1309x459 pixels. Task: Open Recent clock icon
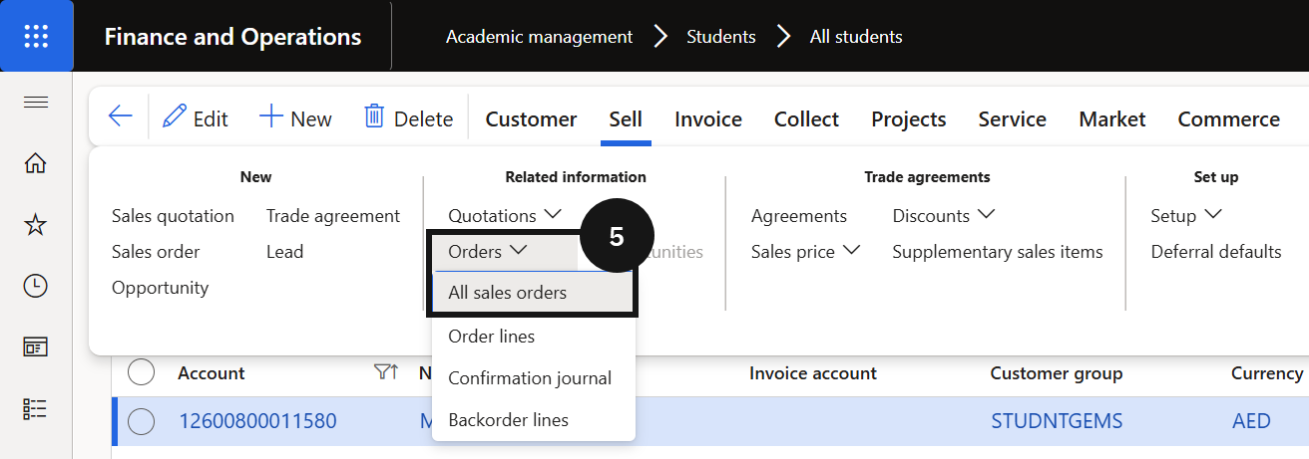click(x=36, y=286)
